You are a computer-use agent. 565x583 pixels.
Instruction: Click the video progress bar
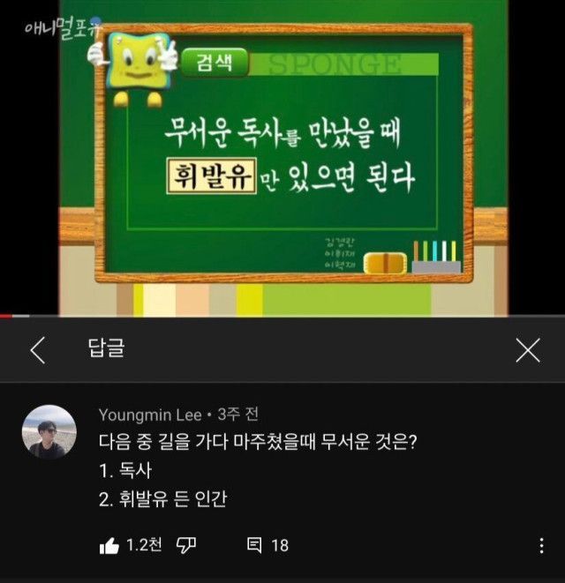coord(282,316)
